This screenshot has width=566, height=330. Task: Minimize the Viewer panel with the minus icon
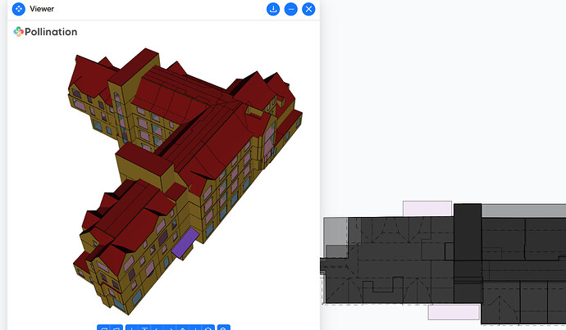[291, 9]
